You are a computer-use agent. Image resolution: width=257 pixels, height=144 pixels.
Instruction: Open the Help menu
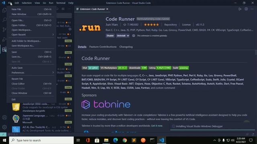tap(71, 3)
